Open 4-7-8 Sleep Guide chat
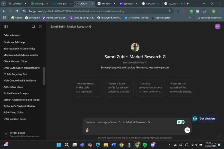Screen dimensions: 224x149 13,112
